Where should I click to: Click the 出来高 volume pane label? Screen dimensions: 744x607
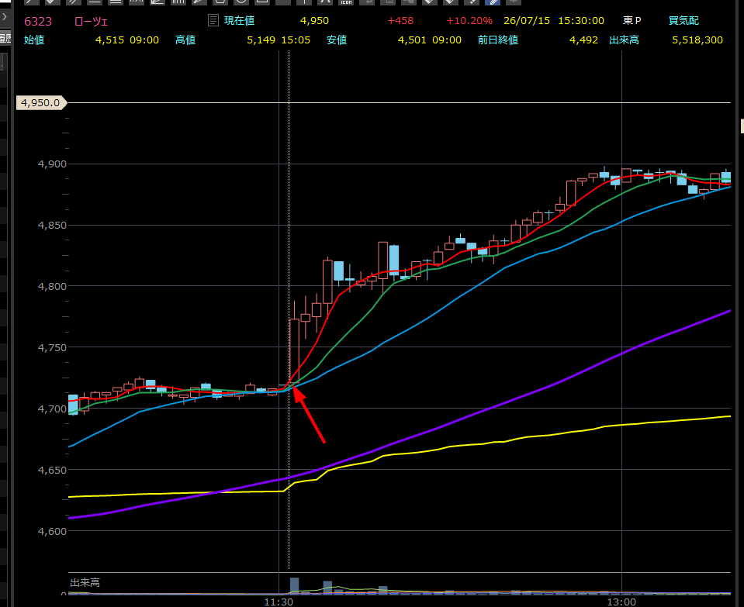point(85,582)
